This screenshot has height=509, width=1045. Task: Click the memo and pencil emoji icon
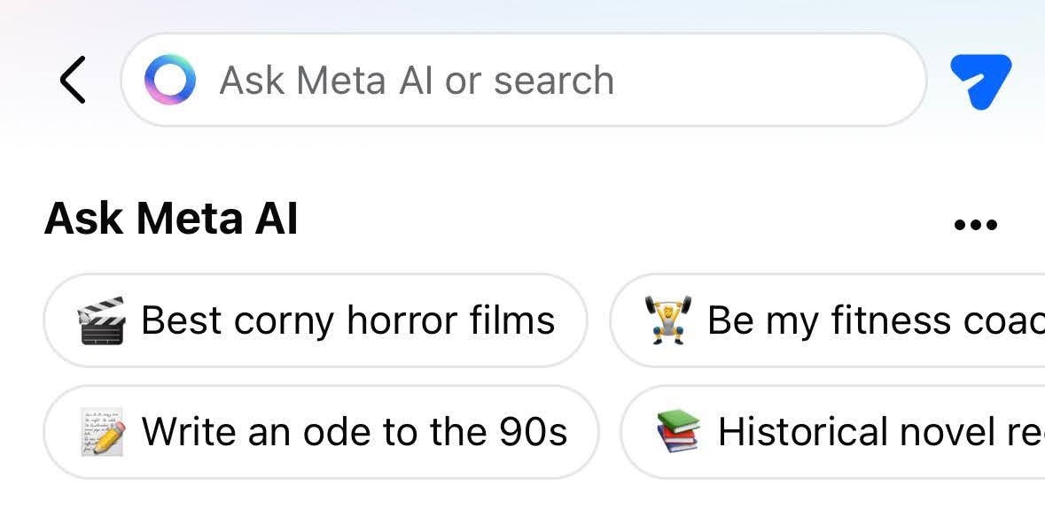(x=101, y=433)
